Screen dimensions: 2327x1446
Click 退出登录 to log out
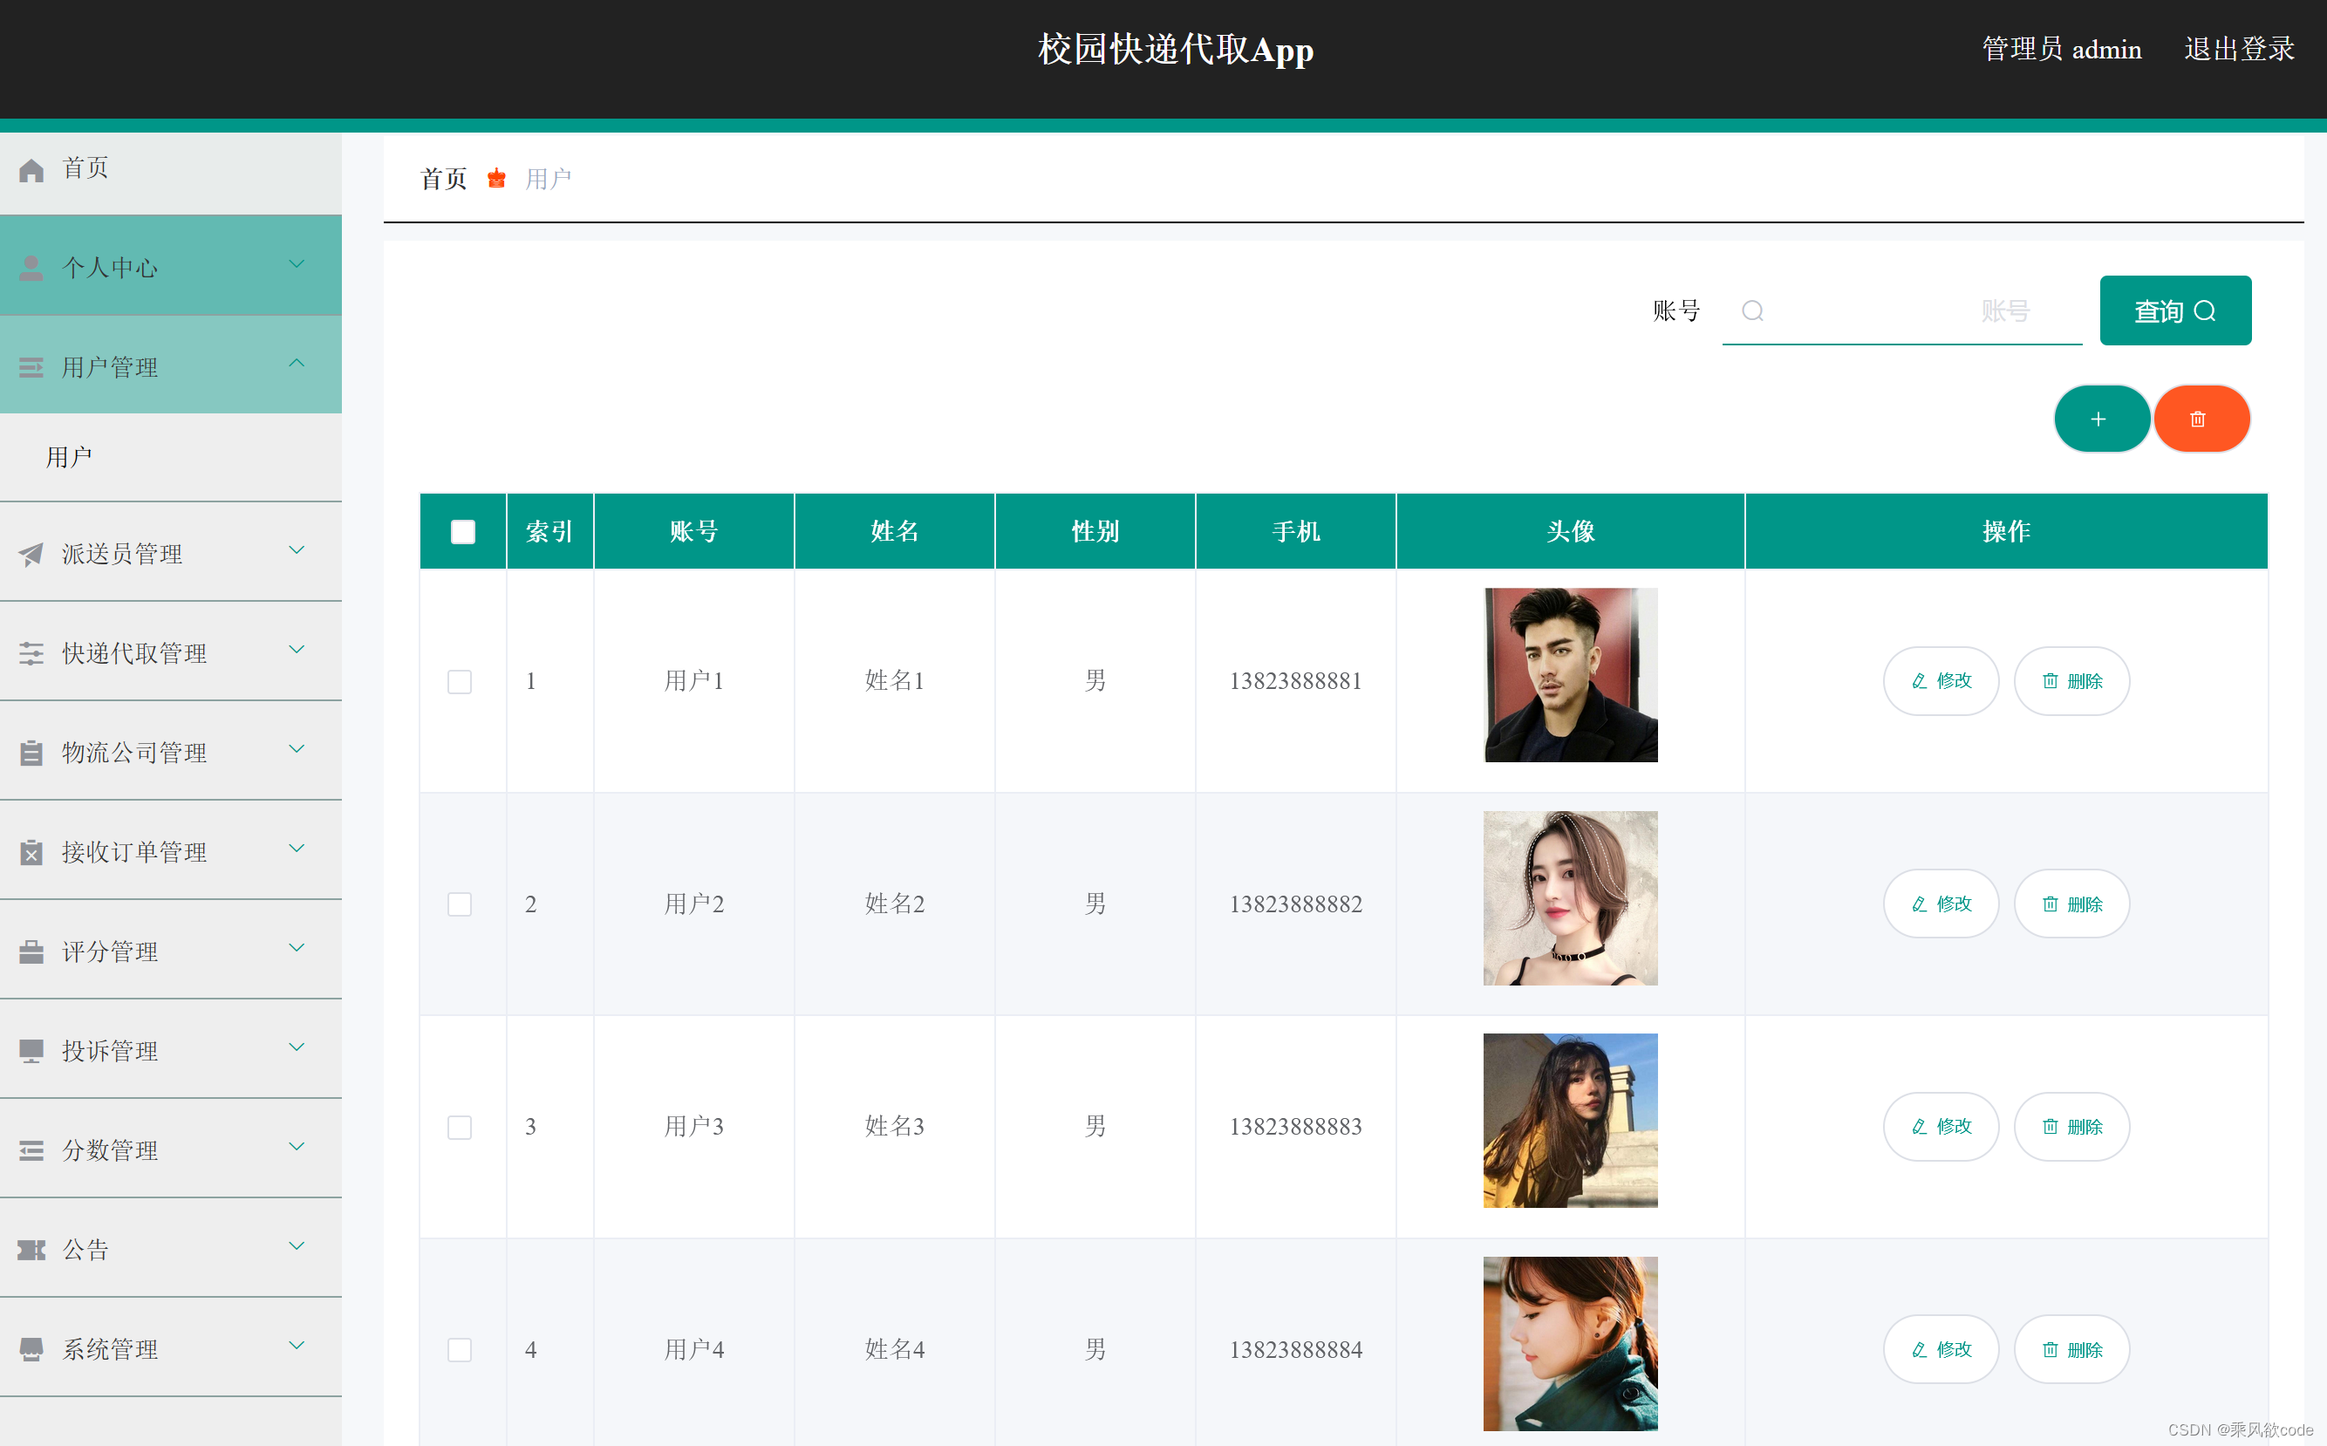point(2238,49)
